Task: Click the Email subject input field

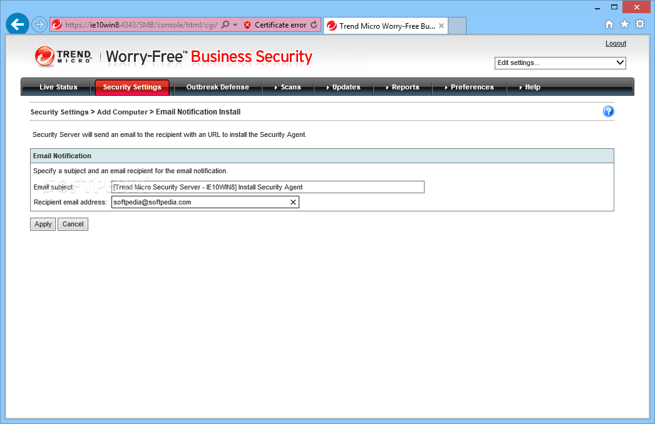Action: [268, 187]
